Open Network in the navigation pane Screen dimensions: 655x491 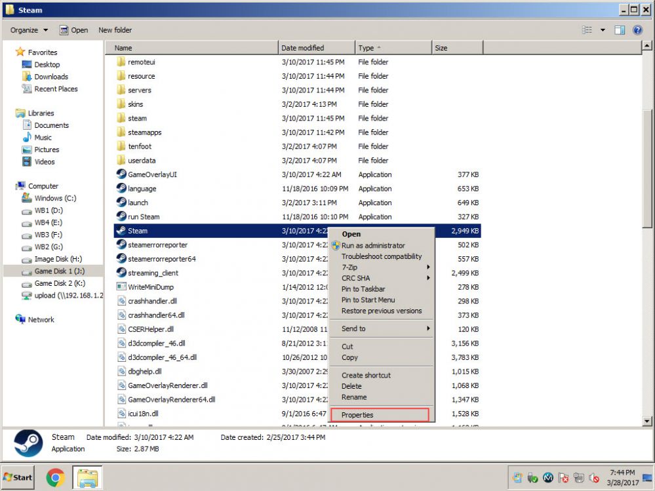pyautogui.click(x=41, y=319)
